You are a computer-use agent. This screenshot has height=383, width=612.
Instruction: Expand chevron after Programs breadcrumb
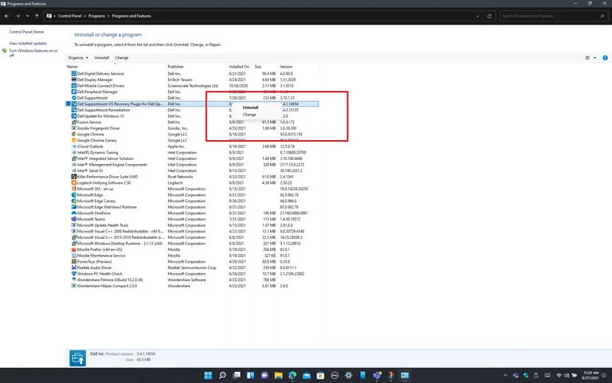pos(108,16)
